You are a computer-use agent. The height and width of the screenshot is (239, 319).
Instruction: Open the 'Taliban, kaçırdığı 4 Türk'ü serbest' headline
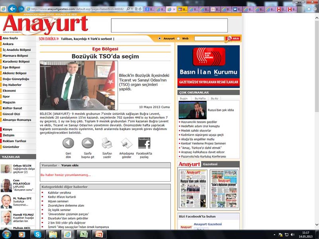(86, 39)
